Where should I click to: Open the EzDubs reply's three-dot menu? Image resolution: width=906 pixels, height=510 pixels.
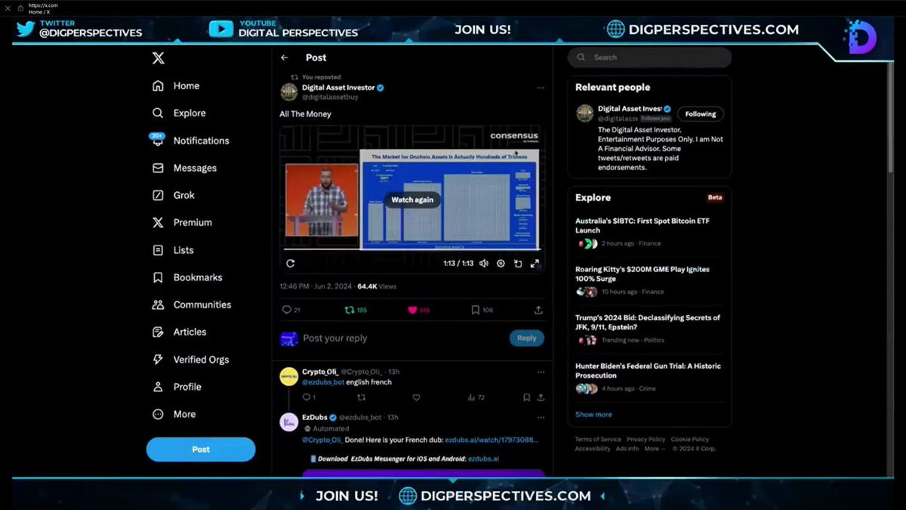(541, 417)
